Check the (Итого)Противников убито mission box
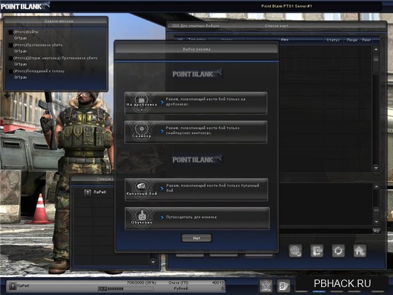This screenshot has height=295, width=393. click(x=10, y=45)
